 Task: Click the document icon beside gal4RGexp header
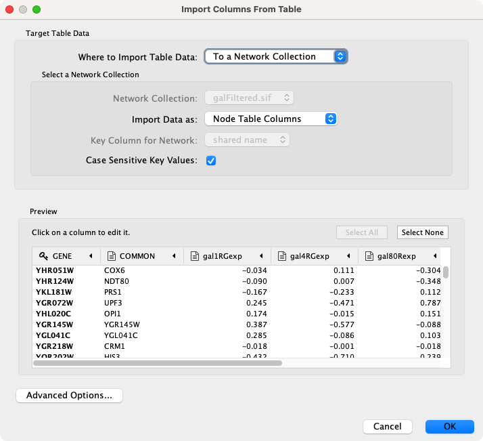[x=281, y=256]
